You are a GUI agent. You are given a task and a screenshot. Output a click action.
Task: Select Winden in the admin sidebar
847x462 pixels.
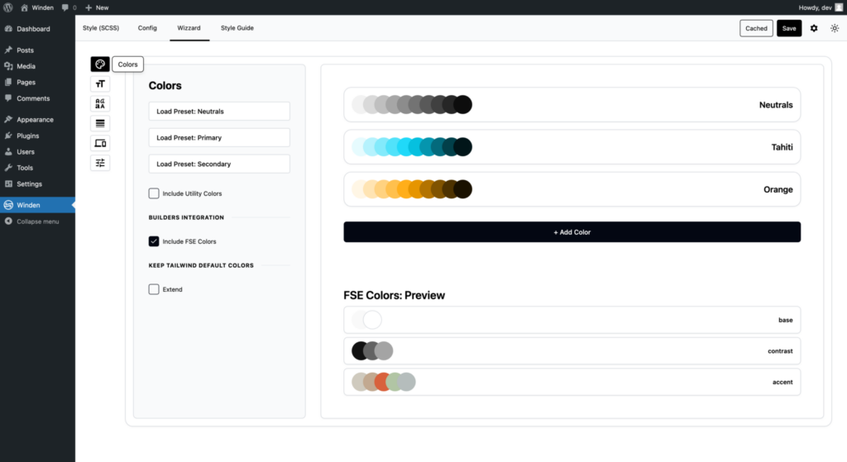[x=37, y=205]
